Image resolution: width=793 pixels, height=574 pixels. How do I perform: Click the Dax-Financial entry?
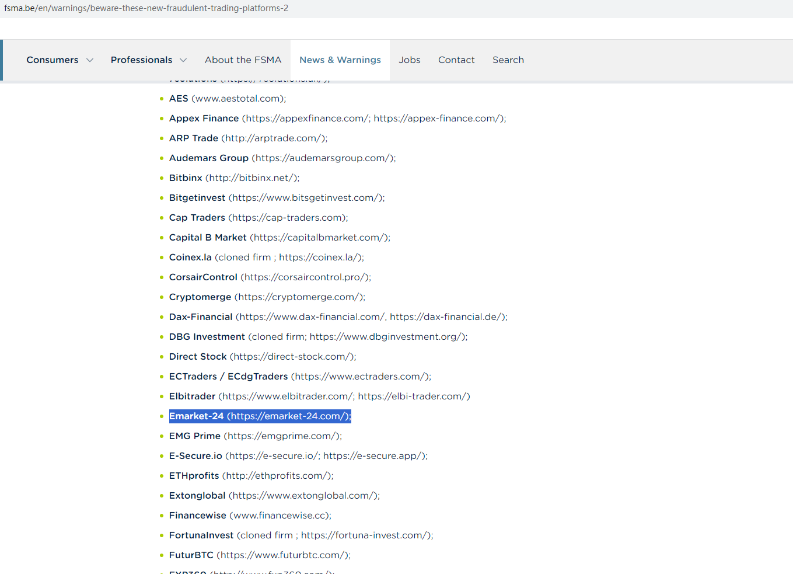(201, 317)
